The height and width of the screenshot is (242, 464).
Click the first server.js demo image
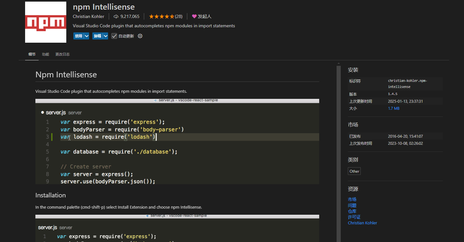(x=177, y=142)
